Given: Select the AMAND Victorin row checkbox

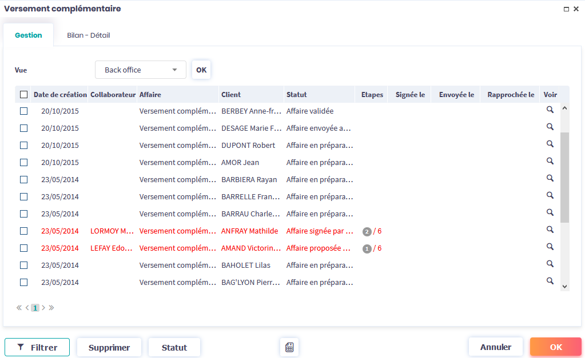Looking at the screenshot, I should 23,248.
